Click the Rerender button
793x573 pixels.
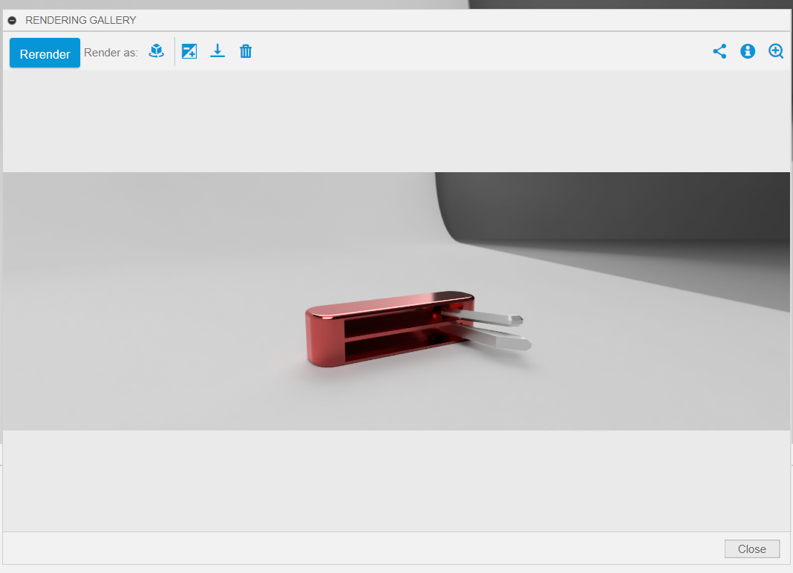[x=45, y=53]
